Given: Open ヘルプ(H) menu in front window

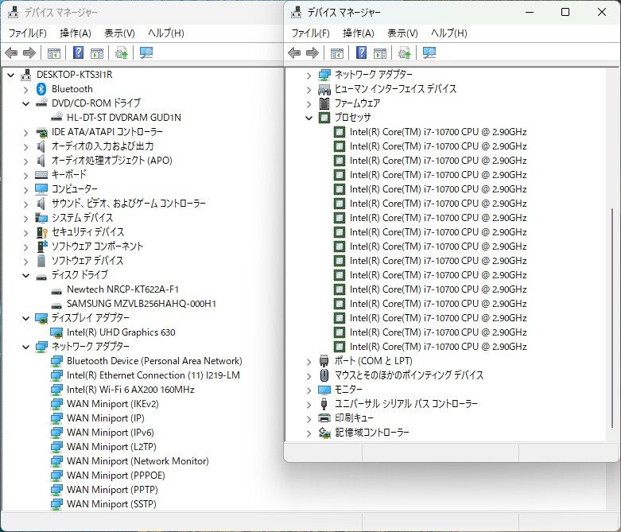Looking at the screenshot, I should (448, 33).
